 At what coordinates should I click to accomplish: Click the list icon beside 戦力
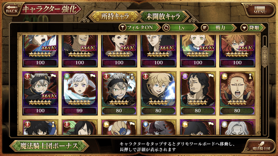[205, 28]
